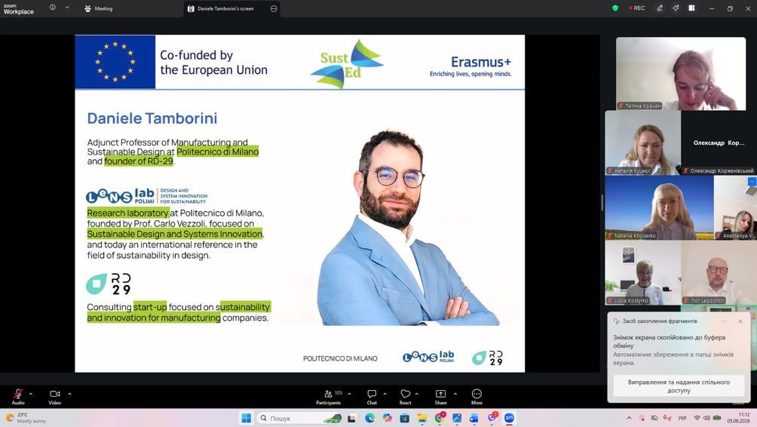The height and width of the screenshot is (427, 757).
Task: Switch to the Meeting tab
Action: pyautogui.click(x=99, y=9)
